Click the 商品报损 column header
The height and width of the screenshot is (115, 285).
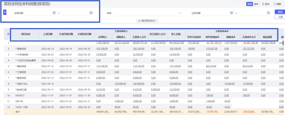268,37
